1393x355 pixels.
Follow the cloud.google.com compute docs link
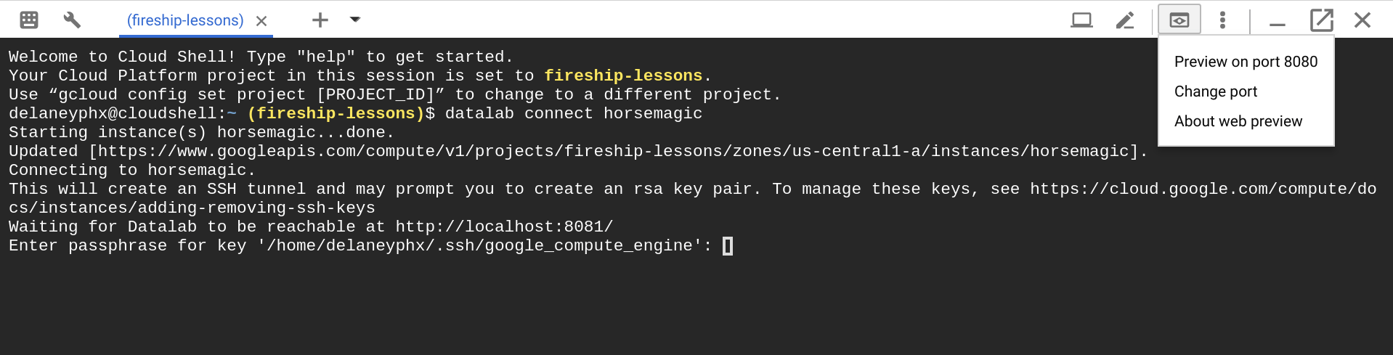point(1203,189)
